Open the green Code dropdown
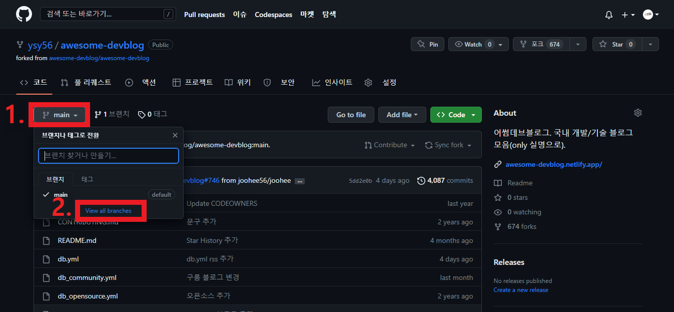The height and width of the screenshot is (312, 674). tap(456, 115)
